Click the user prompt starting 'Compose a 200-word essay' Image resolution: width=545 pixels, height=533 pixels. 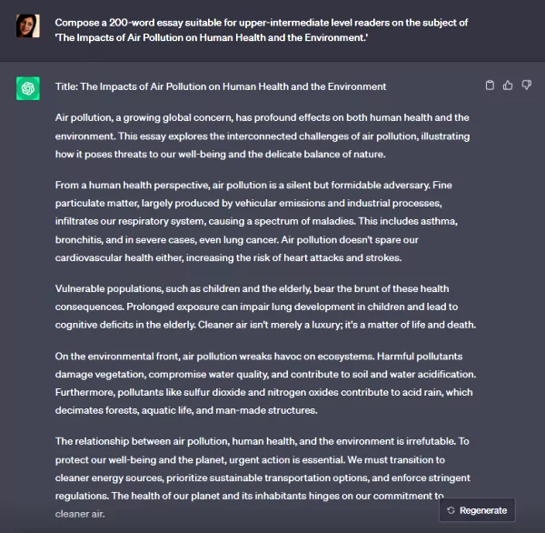coord(262,30)
